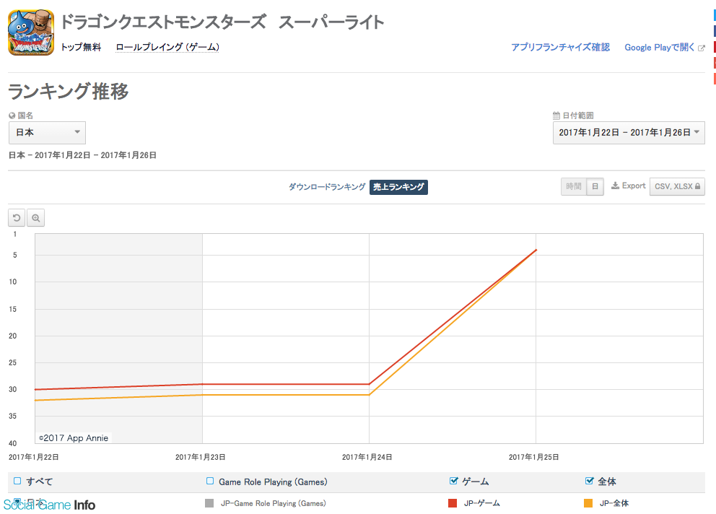
Task: Select the 日 granularity button
Action: pos(595,186)
